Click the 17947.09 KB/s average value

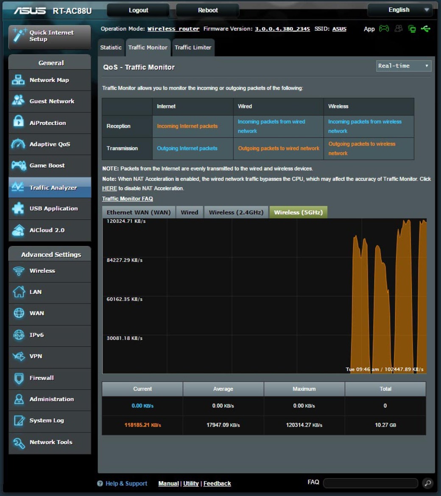pyautogui.click(x=223, y=425)
